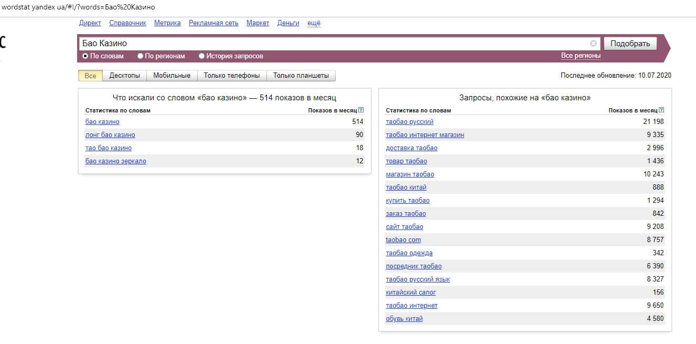Switch to the 'Десктопы' tab
The image size is (696, 344).
click(124, 76)
